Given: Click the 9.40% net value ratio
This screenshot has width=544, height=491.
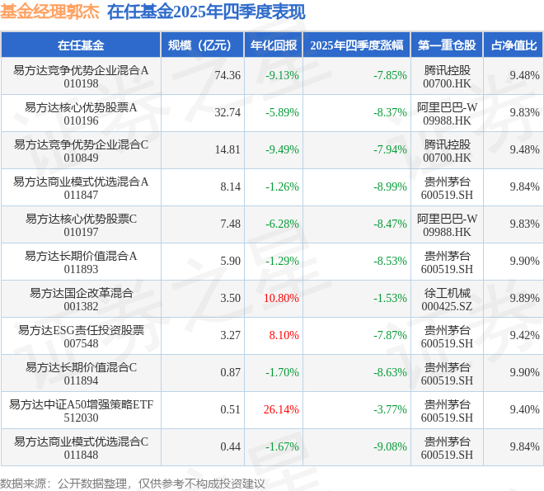Looking at the screenshot, I should click(x=524, y=410).
